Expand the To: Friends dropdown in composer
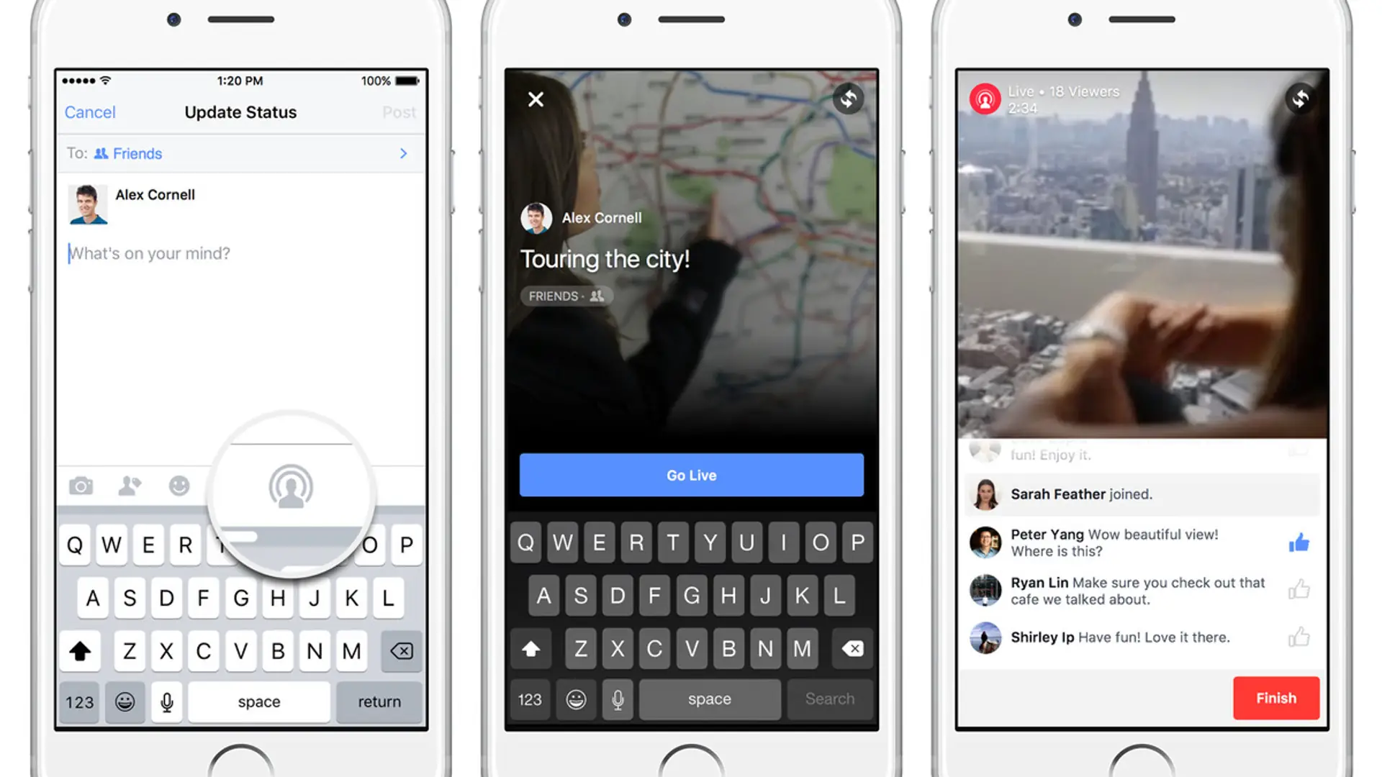This screenshot has width=1382, height=777. pyautogui.click(x=240, y=153)
